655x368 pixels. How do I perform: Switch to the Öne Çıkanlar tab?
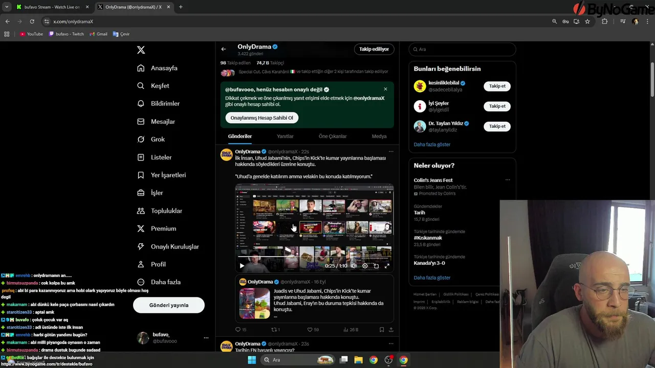click(x=333, y=136)
